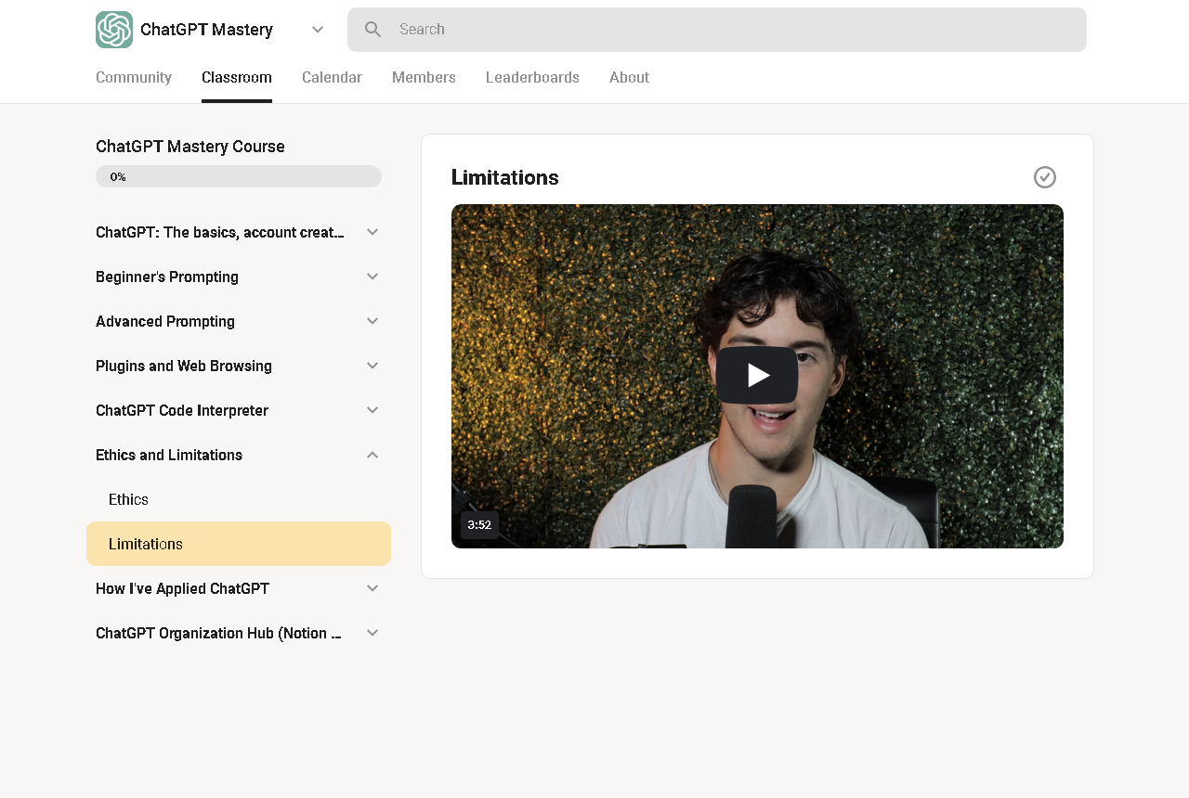This screenshot has height=798, width=1189.
Task: Expand Plugins and Web Browsing chevron
Action: coord(372,366)
